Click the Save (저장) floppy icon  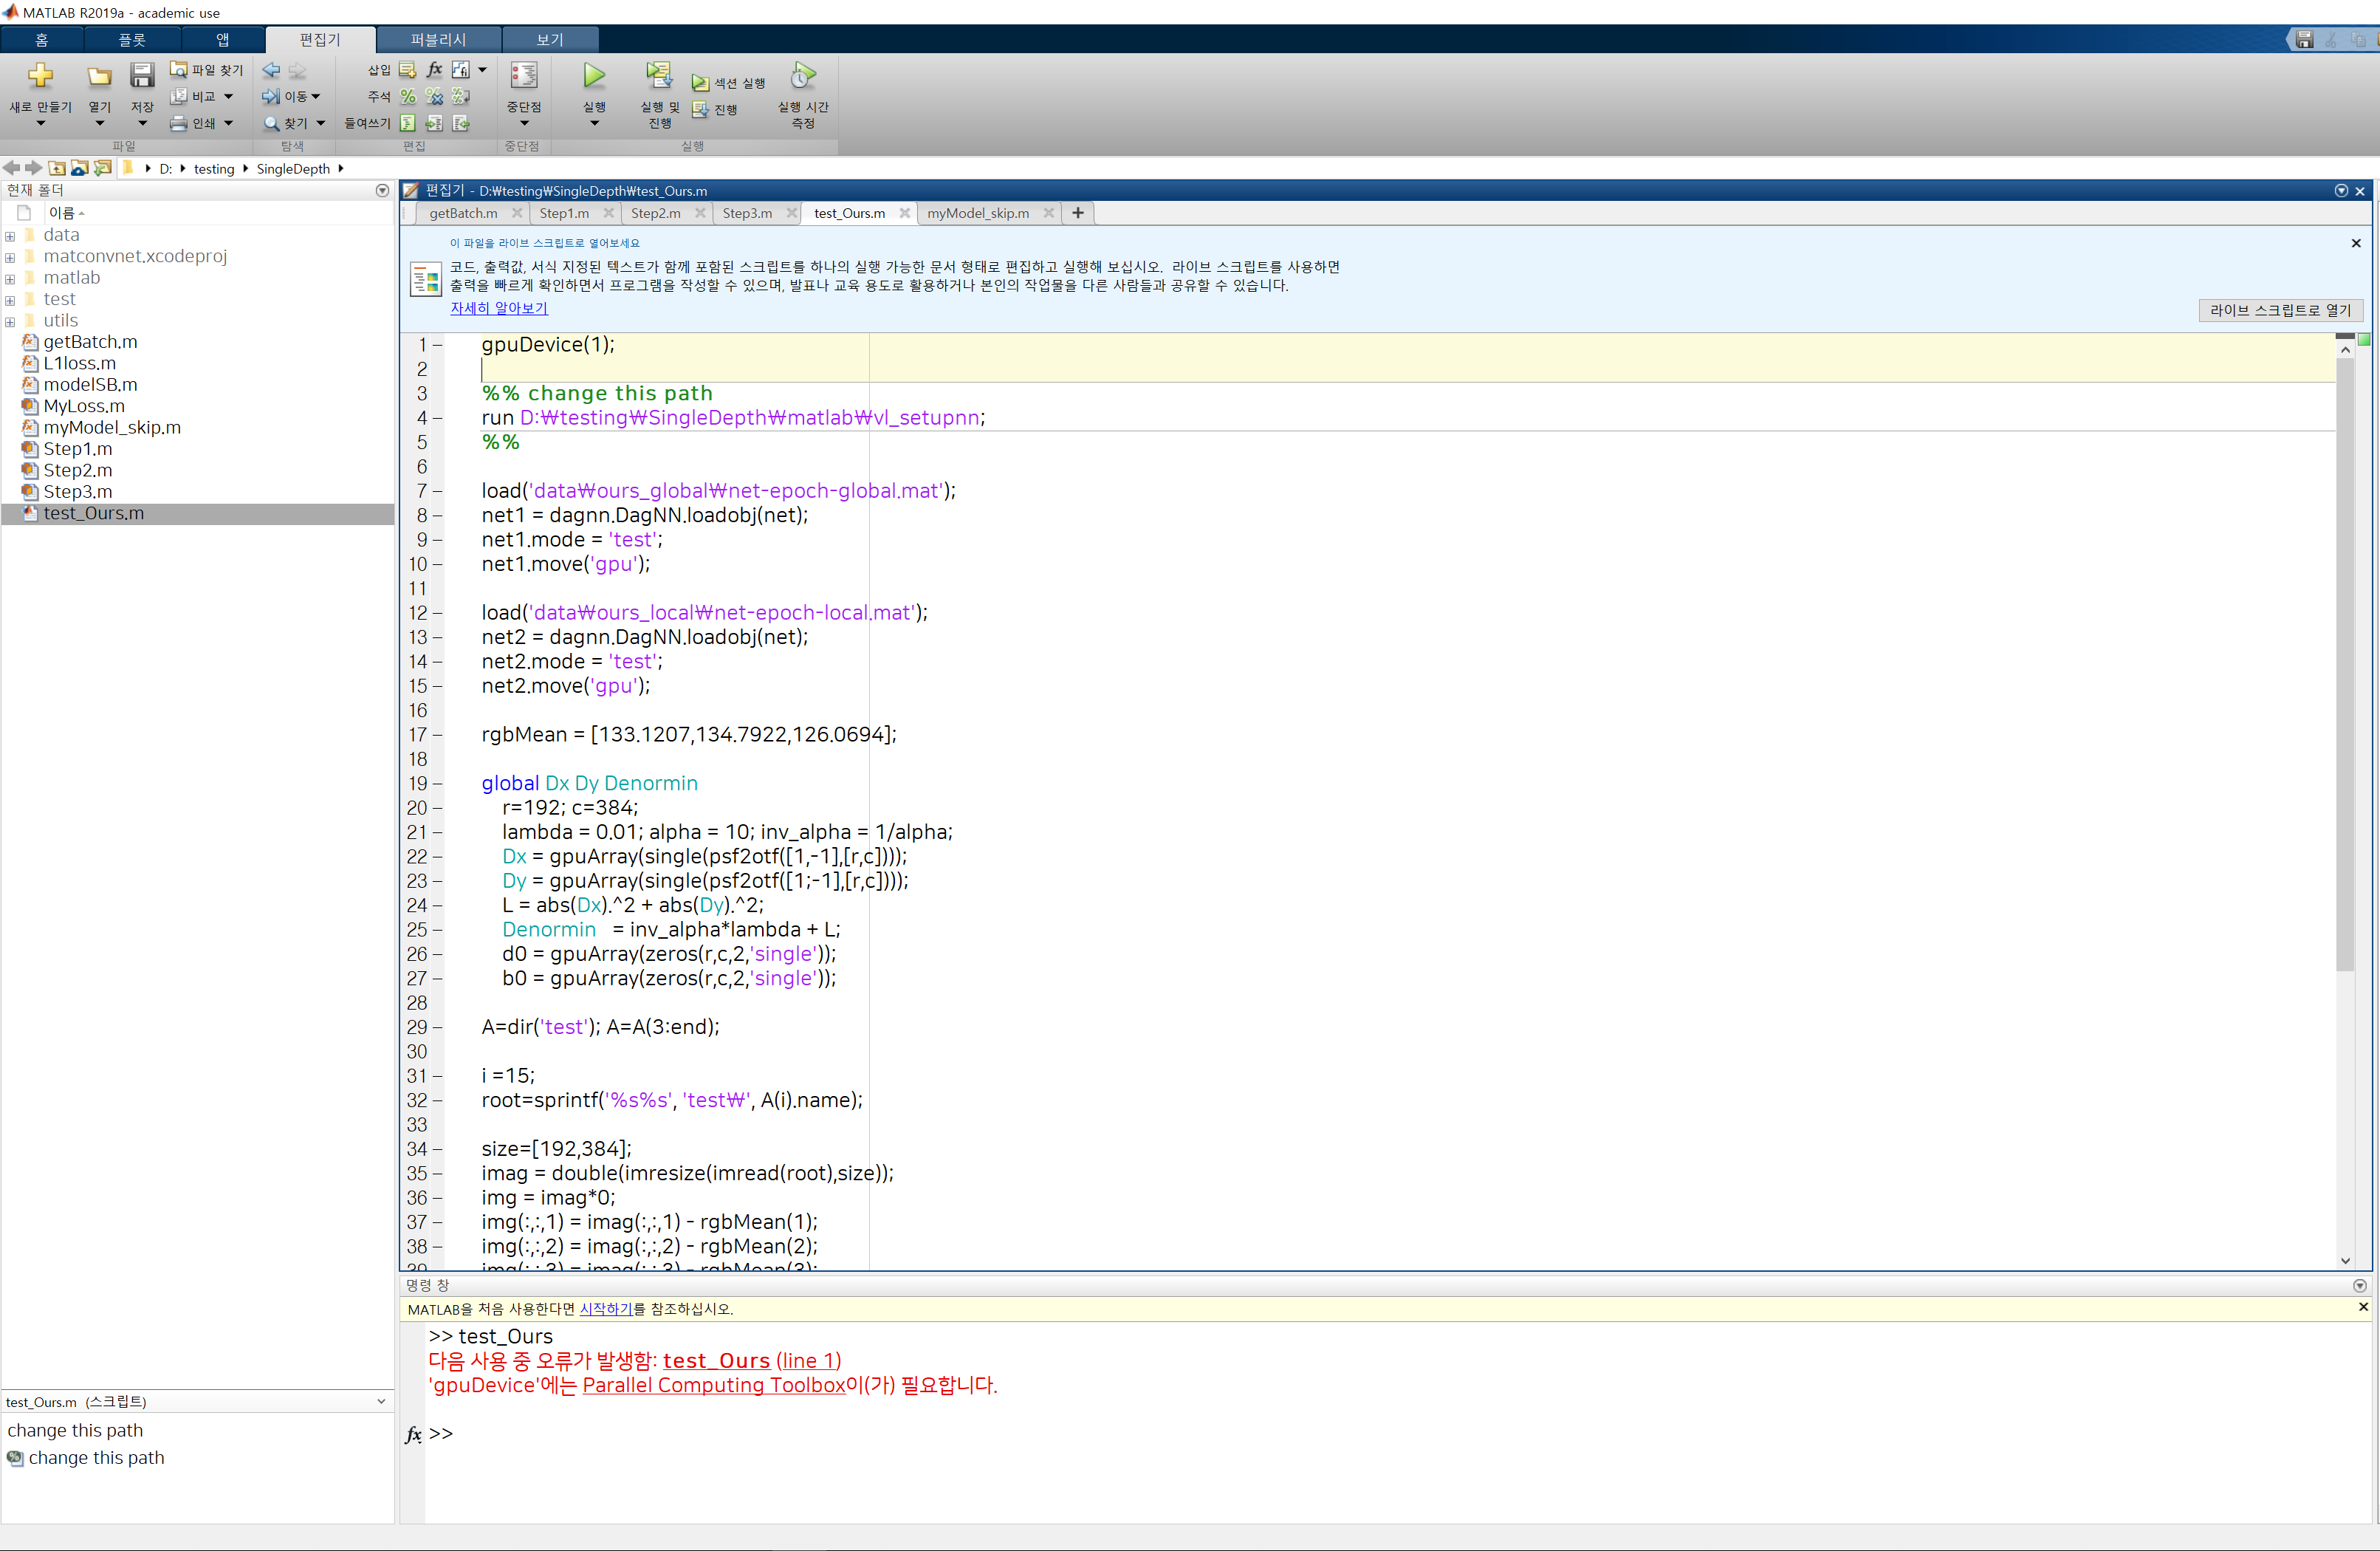[142, 76]
